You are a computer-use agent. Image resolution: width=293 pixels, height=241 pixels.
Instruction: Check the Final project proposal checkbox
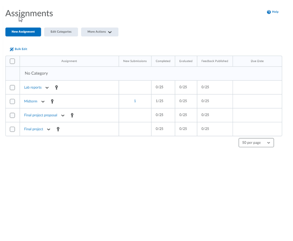(12, 115)
